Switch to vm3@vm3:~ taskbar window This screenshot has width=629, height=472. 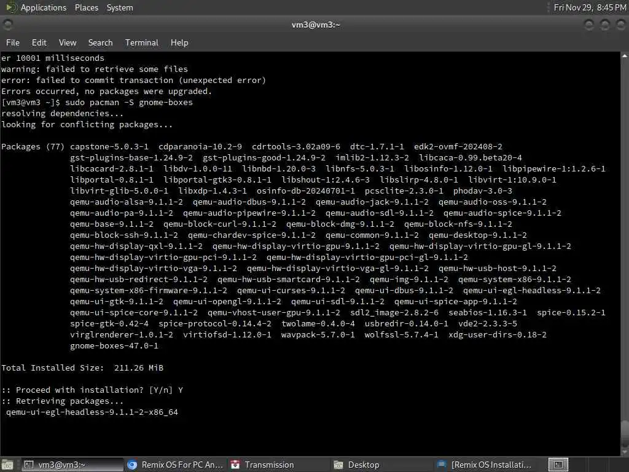pyautogui.click(x=72, y=465)
